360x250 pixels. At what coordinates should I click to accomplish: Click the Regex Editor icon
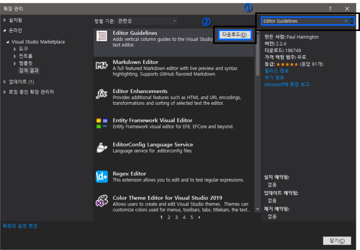tap(102, 177)
